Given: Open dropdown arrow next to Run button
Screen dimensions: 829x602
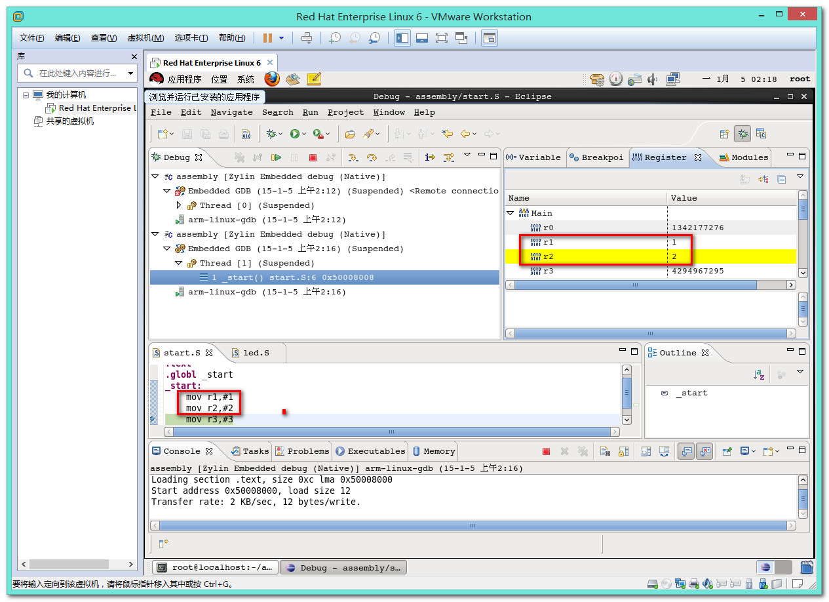Looking at the screenshot, I should coord(304,134).
